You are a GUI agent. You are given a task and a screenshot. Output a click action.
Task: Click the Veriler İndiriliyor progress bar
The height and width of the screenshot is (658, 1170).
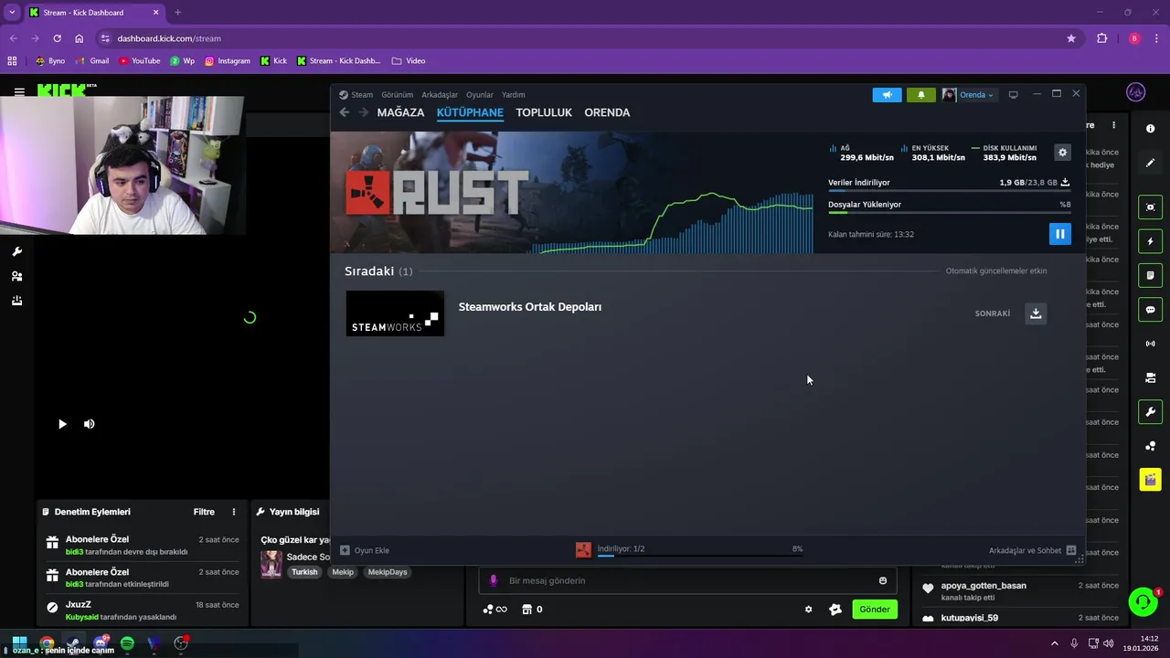tap(949, 191)
